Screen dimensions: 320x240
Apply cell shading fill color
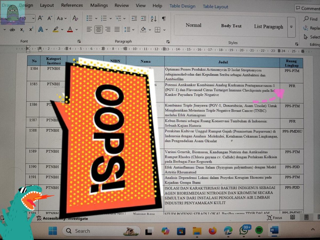coord(143,30)
